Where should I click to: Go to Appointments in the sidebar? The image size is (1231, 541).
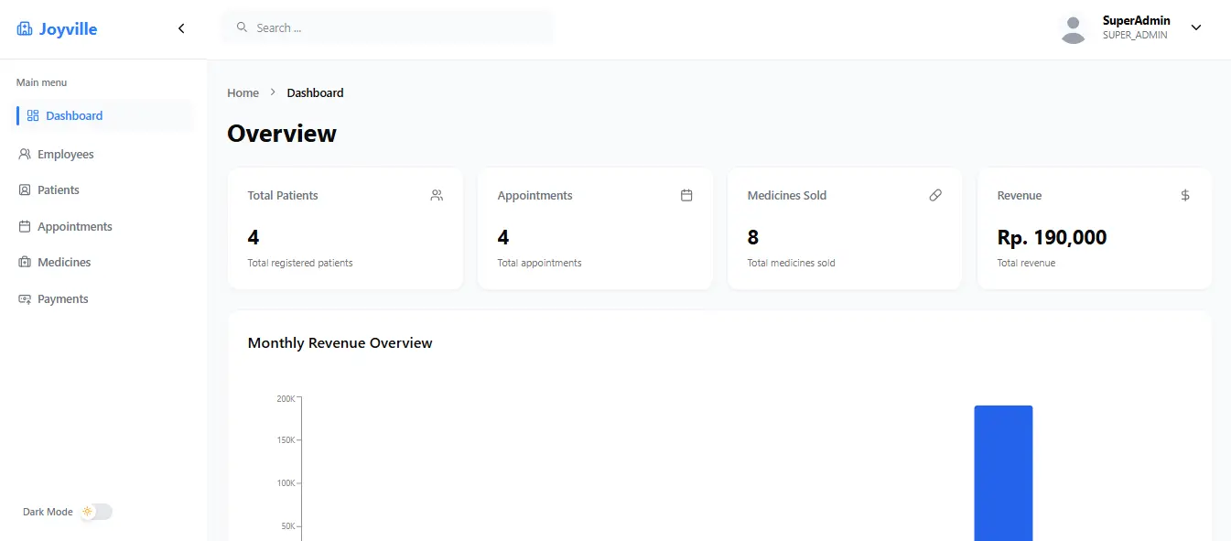tap(74, 227)
